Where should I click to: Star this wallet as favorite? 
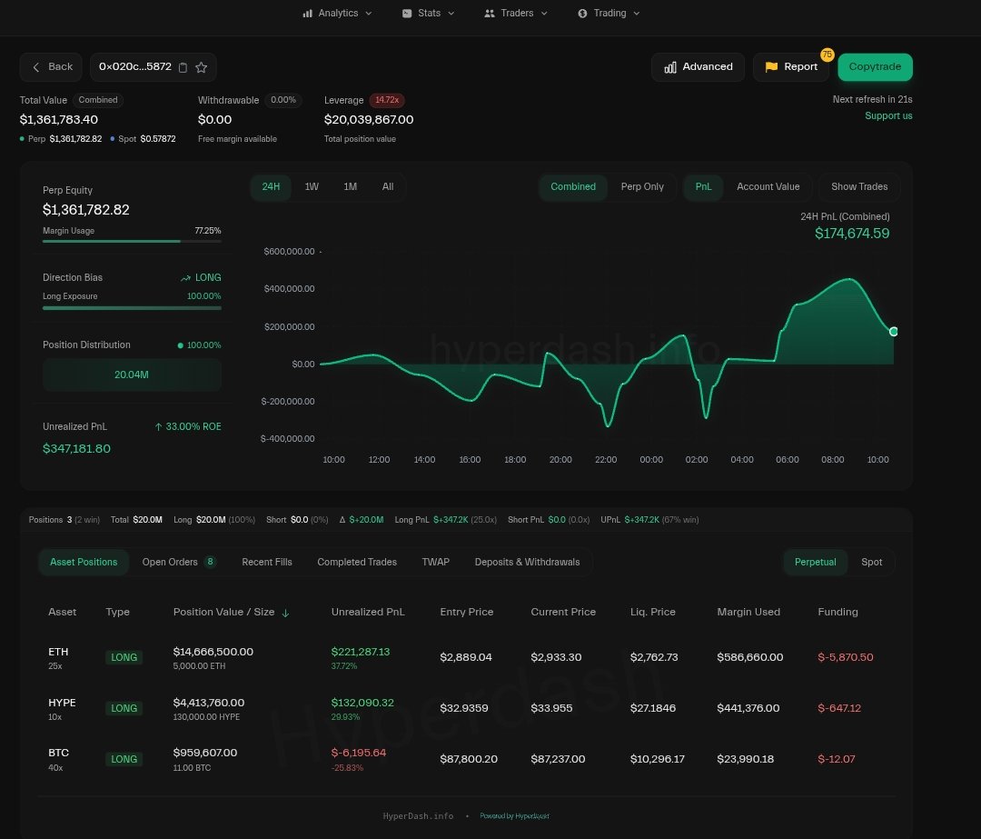(202, 67)
